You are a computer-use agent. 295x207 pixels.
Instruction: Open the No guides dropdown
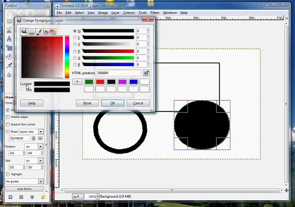click(x=25, y=181)
